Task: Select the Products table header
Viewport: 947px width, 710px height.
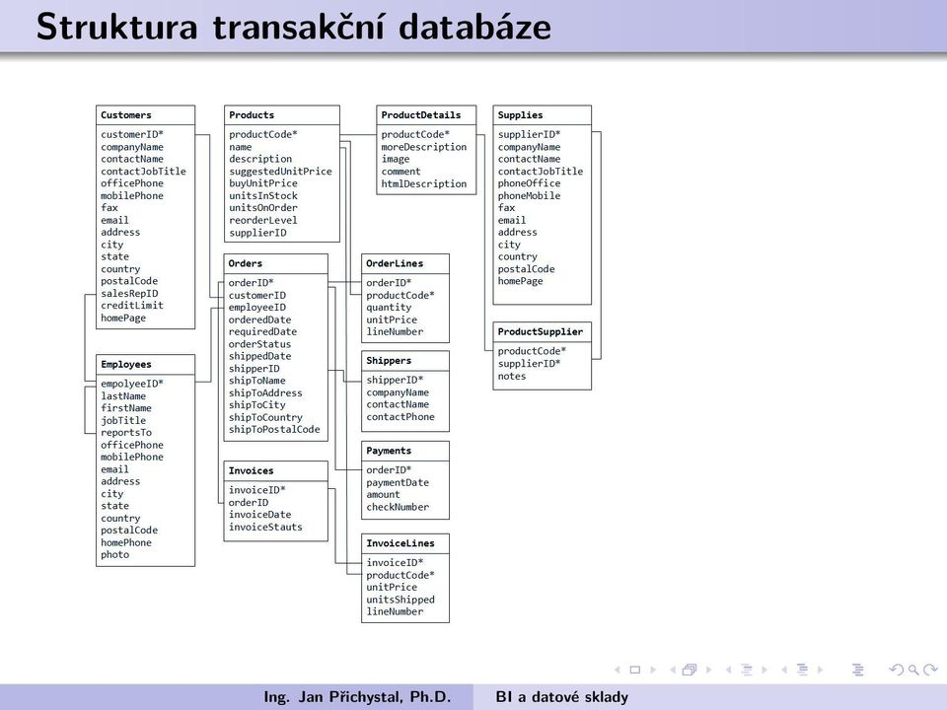Action: click(x=281, y=114)
